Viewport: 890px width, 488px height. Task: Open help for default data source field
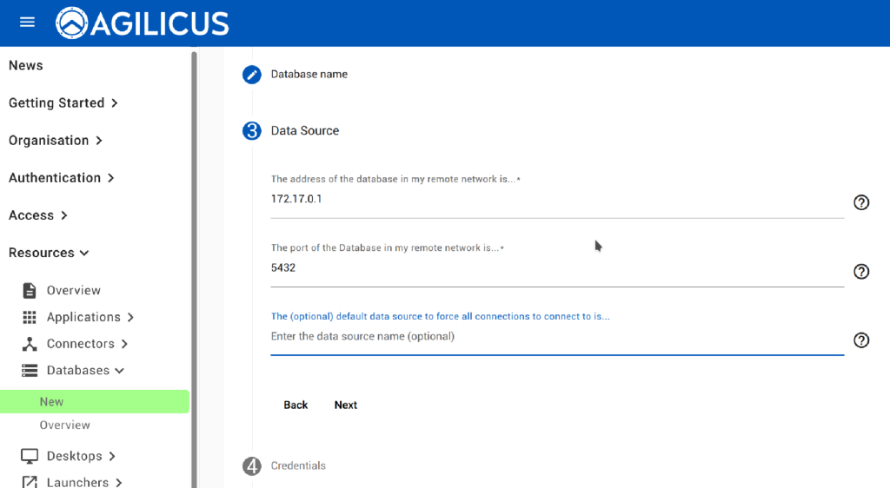point(861,340)
